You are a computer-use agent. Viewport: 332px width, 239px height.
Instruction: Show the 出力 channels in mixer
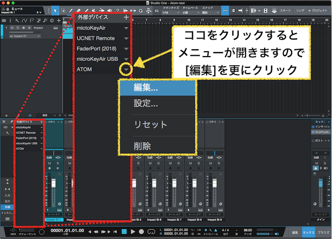tap(7, 201)
